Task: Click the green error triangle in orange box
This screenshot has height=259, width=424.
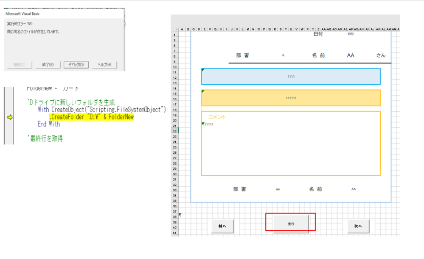Action: [203, 91]
